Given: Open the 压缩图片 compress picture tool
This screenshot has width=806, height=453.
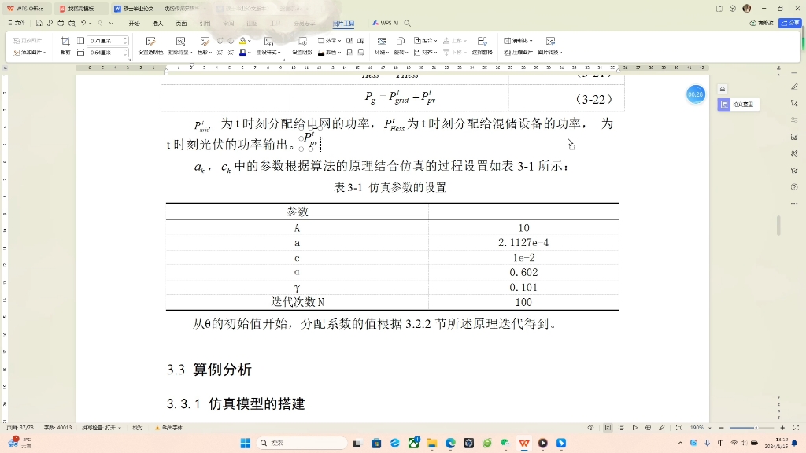Looking at the screenshot, I should click(x=517, y=53).
